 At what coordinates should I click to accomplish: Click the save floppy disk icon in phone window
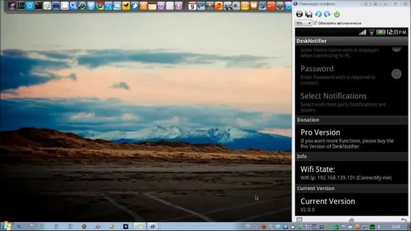click(x=308, y=14)
